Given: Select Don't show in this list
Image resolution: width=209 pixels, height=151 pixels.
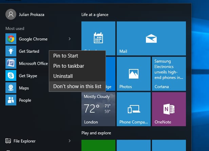Looking at the screenshot, I should [x=77, y=86].
